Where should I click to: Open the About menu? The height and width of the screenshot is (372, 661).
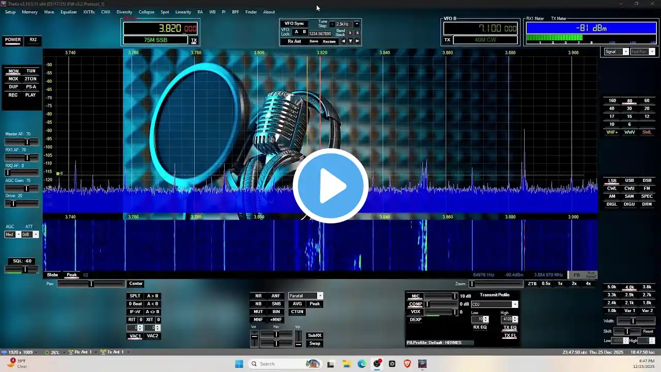point(269,12)
